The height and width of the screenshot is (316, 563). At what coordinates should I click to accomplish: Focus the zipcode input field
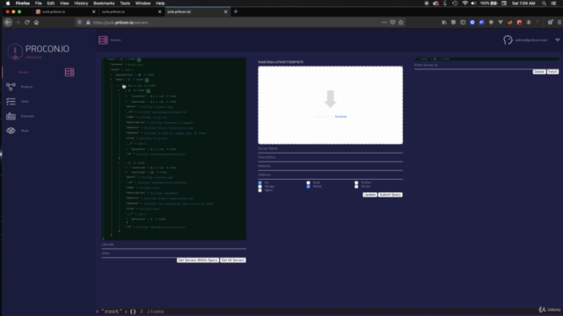coord(174,245)
